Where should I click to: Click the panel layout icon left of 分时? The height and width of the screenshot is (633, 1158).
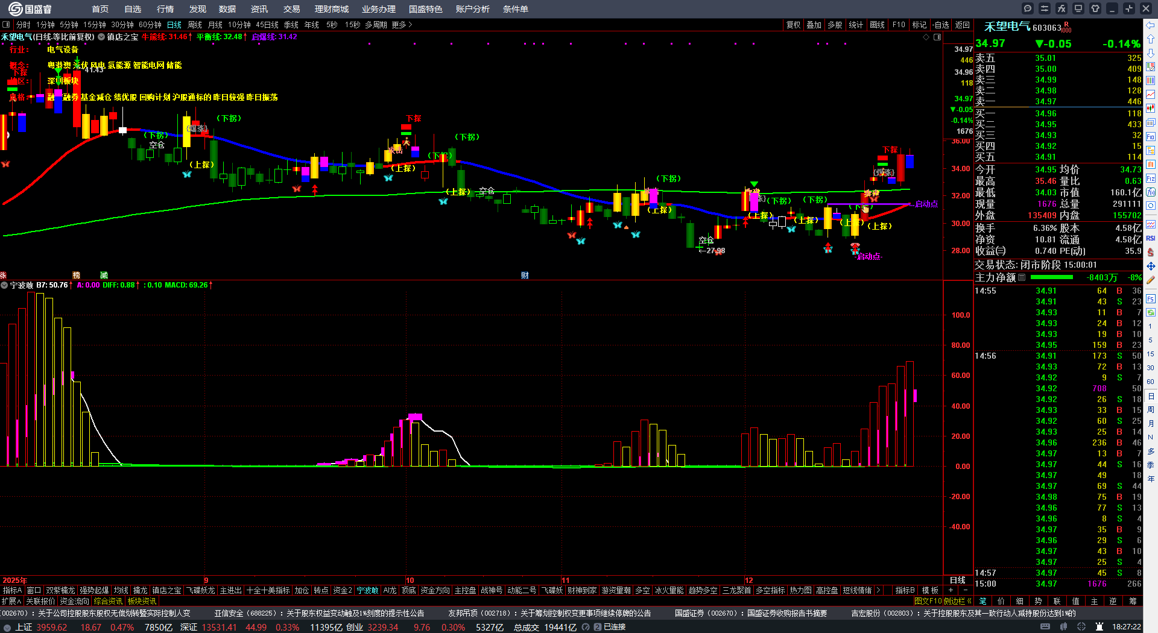[x=6, y=25]
